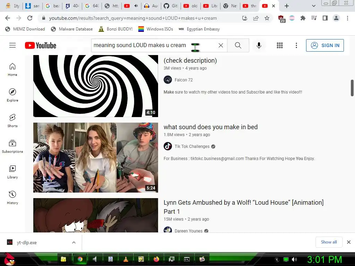The height and width of the screenshot is (266, 355).
Task: Open the Bonzi BUDDY! bookmark
Action: coord(116,29)
